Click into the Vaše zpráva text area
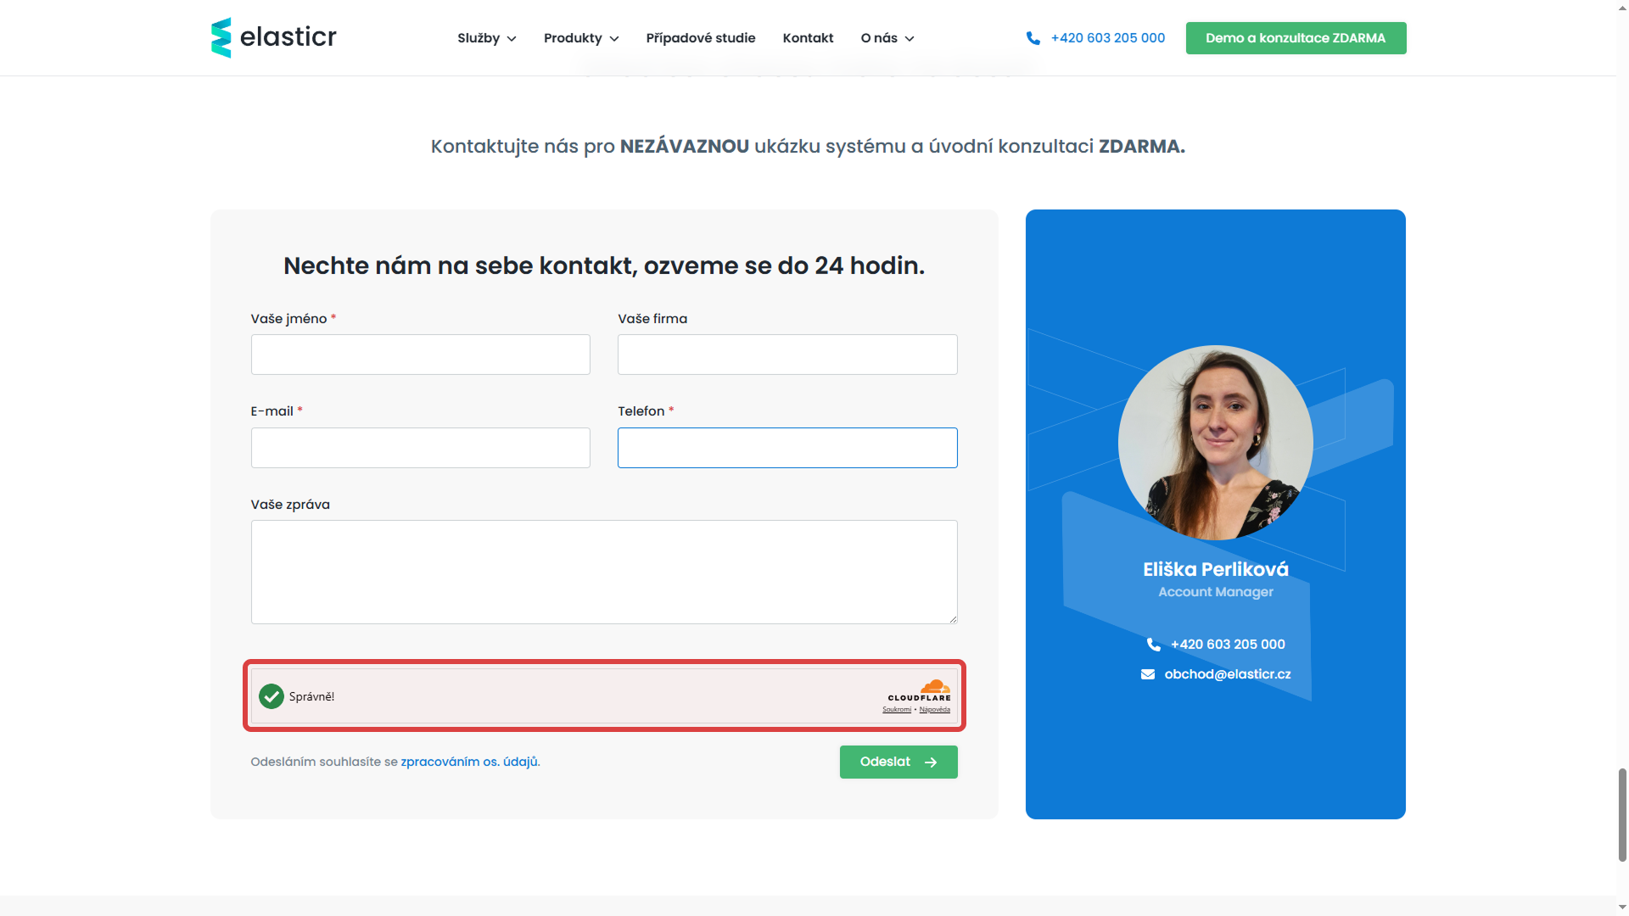Viewport: 1629px width, 916px height. pyautogui.click(x=603, y=572)
